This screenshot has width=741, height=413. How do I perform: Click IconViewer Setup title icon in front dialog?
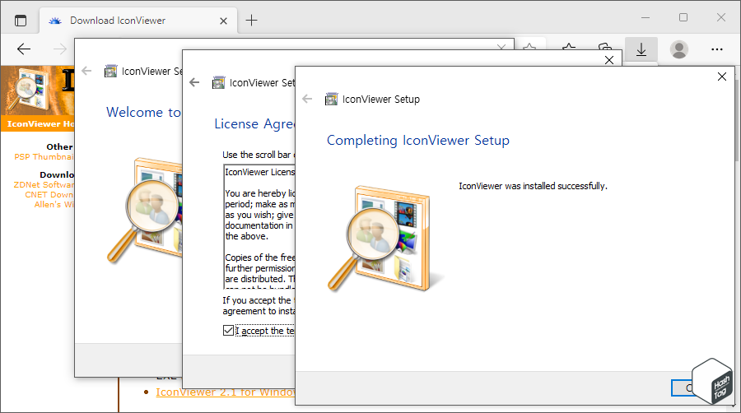click(331, 99)
